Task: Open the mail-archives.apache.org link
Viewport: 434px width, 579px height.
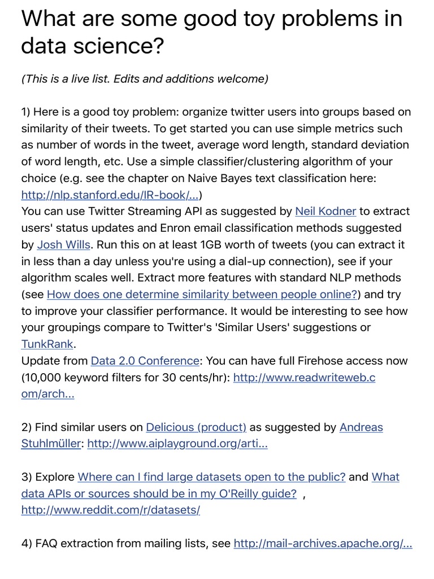Action: [323, 543]
